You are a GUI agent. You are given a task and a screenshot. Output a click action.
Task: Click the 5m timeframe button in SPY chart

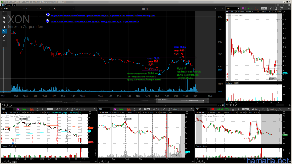(x=245, y=109)
